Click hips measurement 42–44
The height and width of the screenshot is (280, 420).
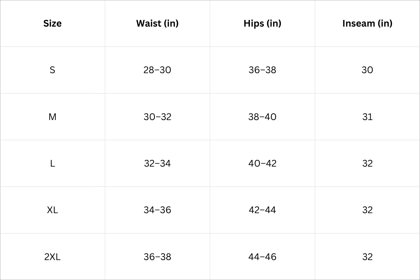click(x=262, y=210)
